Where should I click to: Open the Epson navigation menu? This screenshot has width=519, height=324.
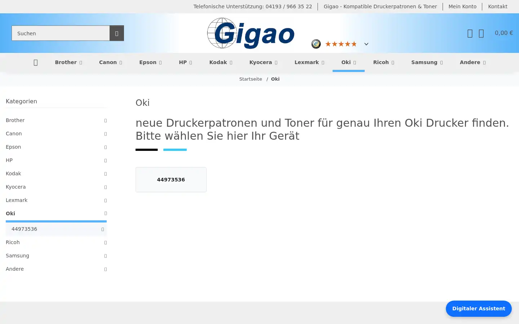point(151,62)
